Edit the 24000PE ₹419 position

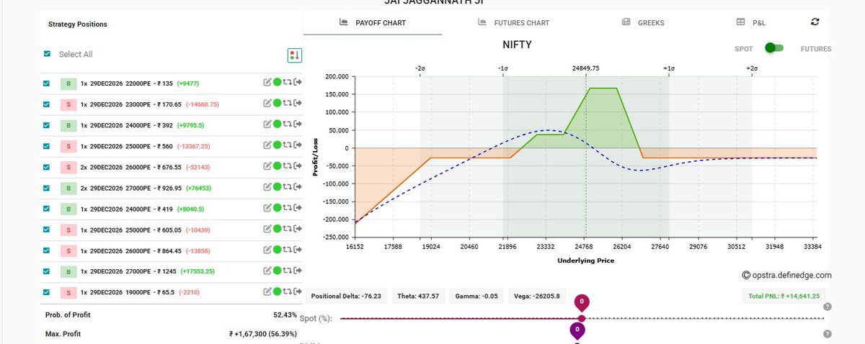[x=267, y=209]
